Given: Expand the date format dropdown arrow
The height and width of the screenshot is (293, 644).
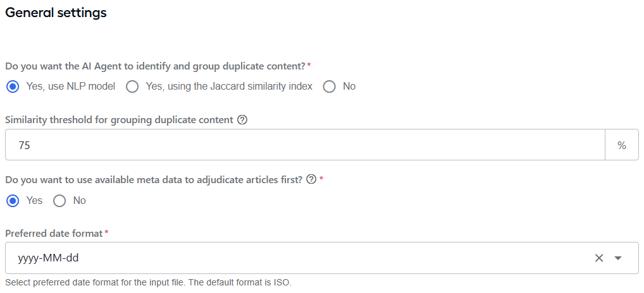Looking at the screenshot, I should [x=617, y=258].
